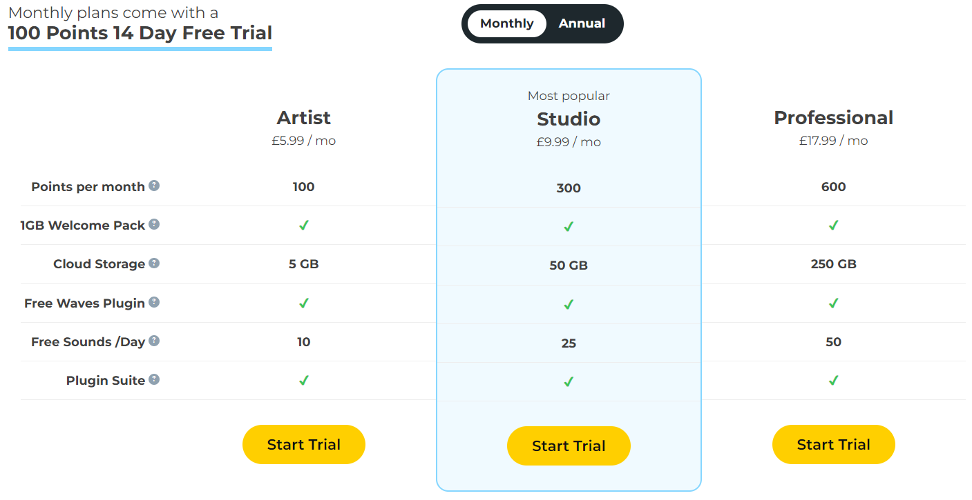Click Studio plan's Free Waves Plugin checkmark
The image size is (972, 500).
pos(569,304)
